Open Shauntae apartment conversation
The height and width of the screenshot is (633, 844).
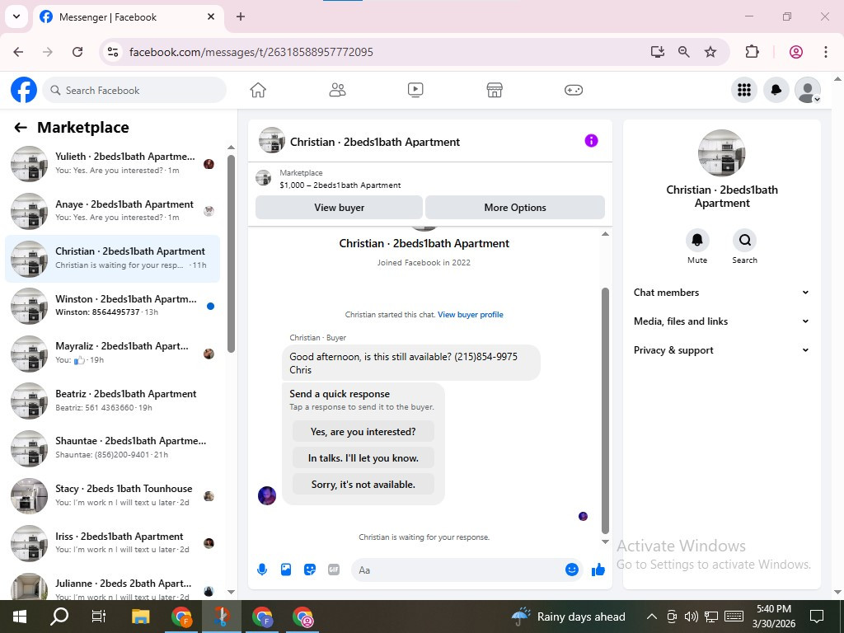click(112, 448)
